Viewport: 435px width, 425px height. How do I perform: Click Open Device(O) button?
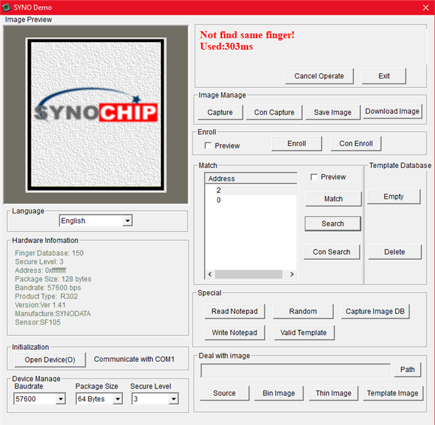tap(50, 360)
